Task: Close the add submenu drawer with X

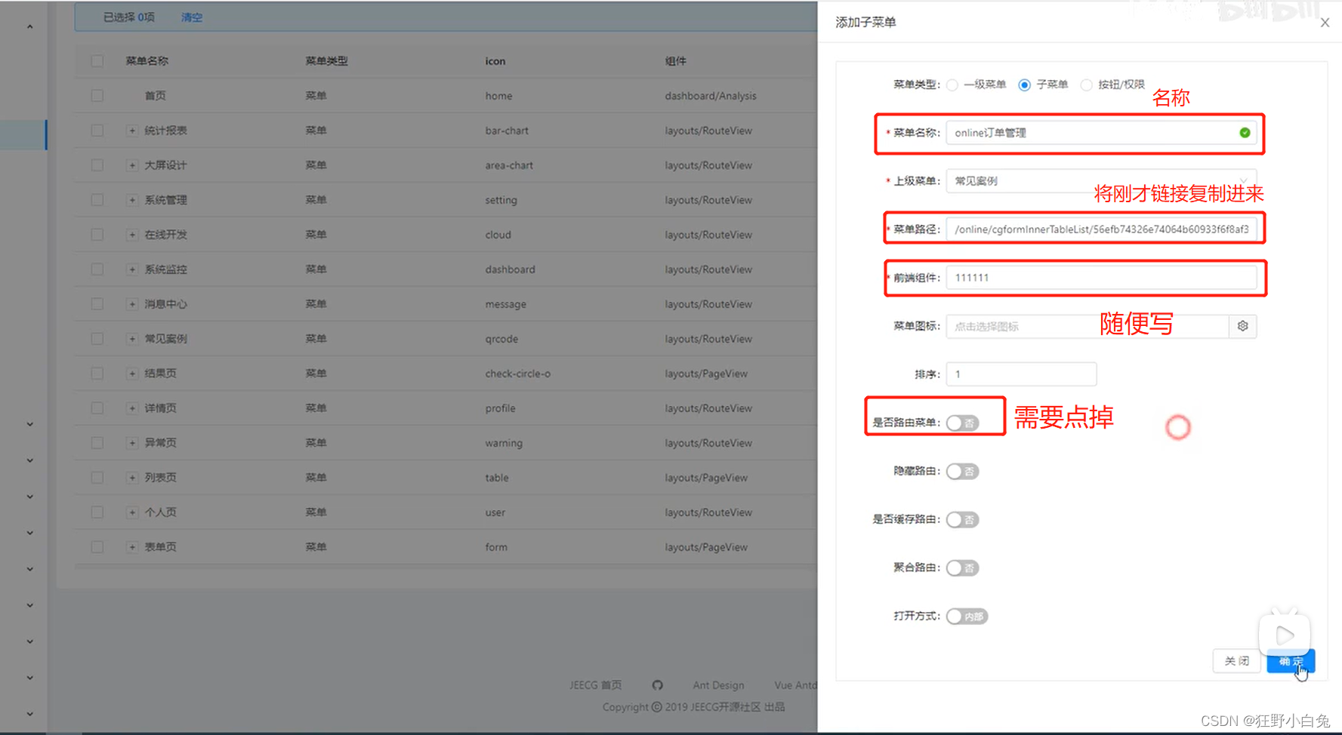Action: (1325, 23)
